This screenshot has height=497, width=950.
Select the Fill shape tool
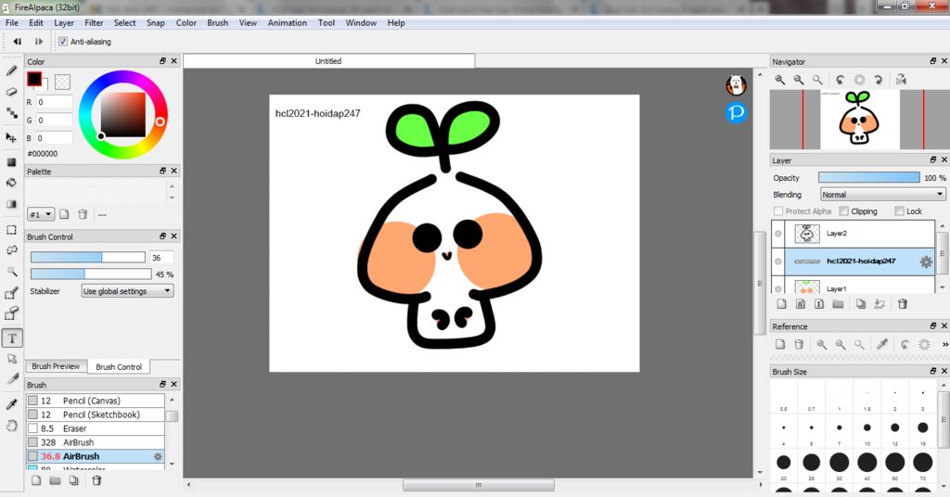11,162
